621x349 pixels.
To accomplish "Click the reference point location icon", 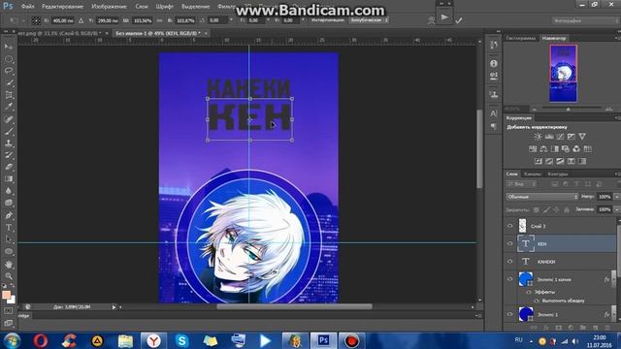I will [x=36, y=20].
